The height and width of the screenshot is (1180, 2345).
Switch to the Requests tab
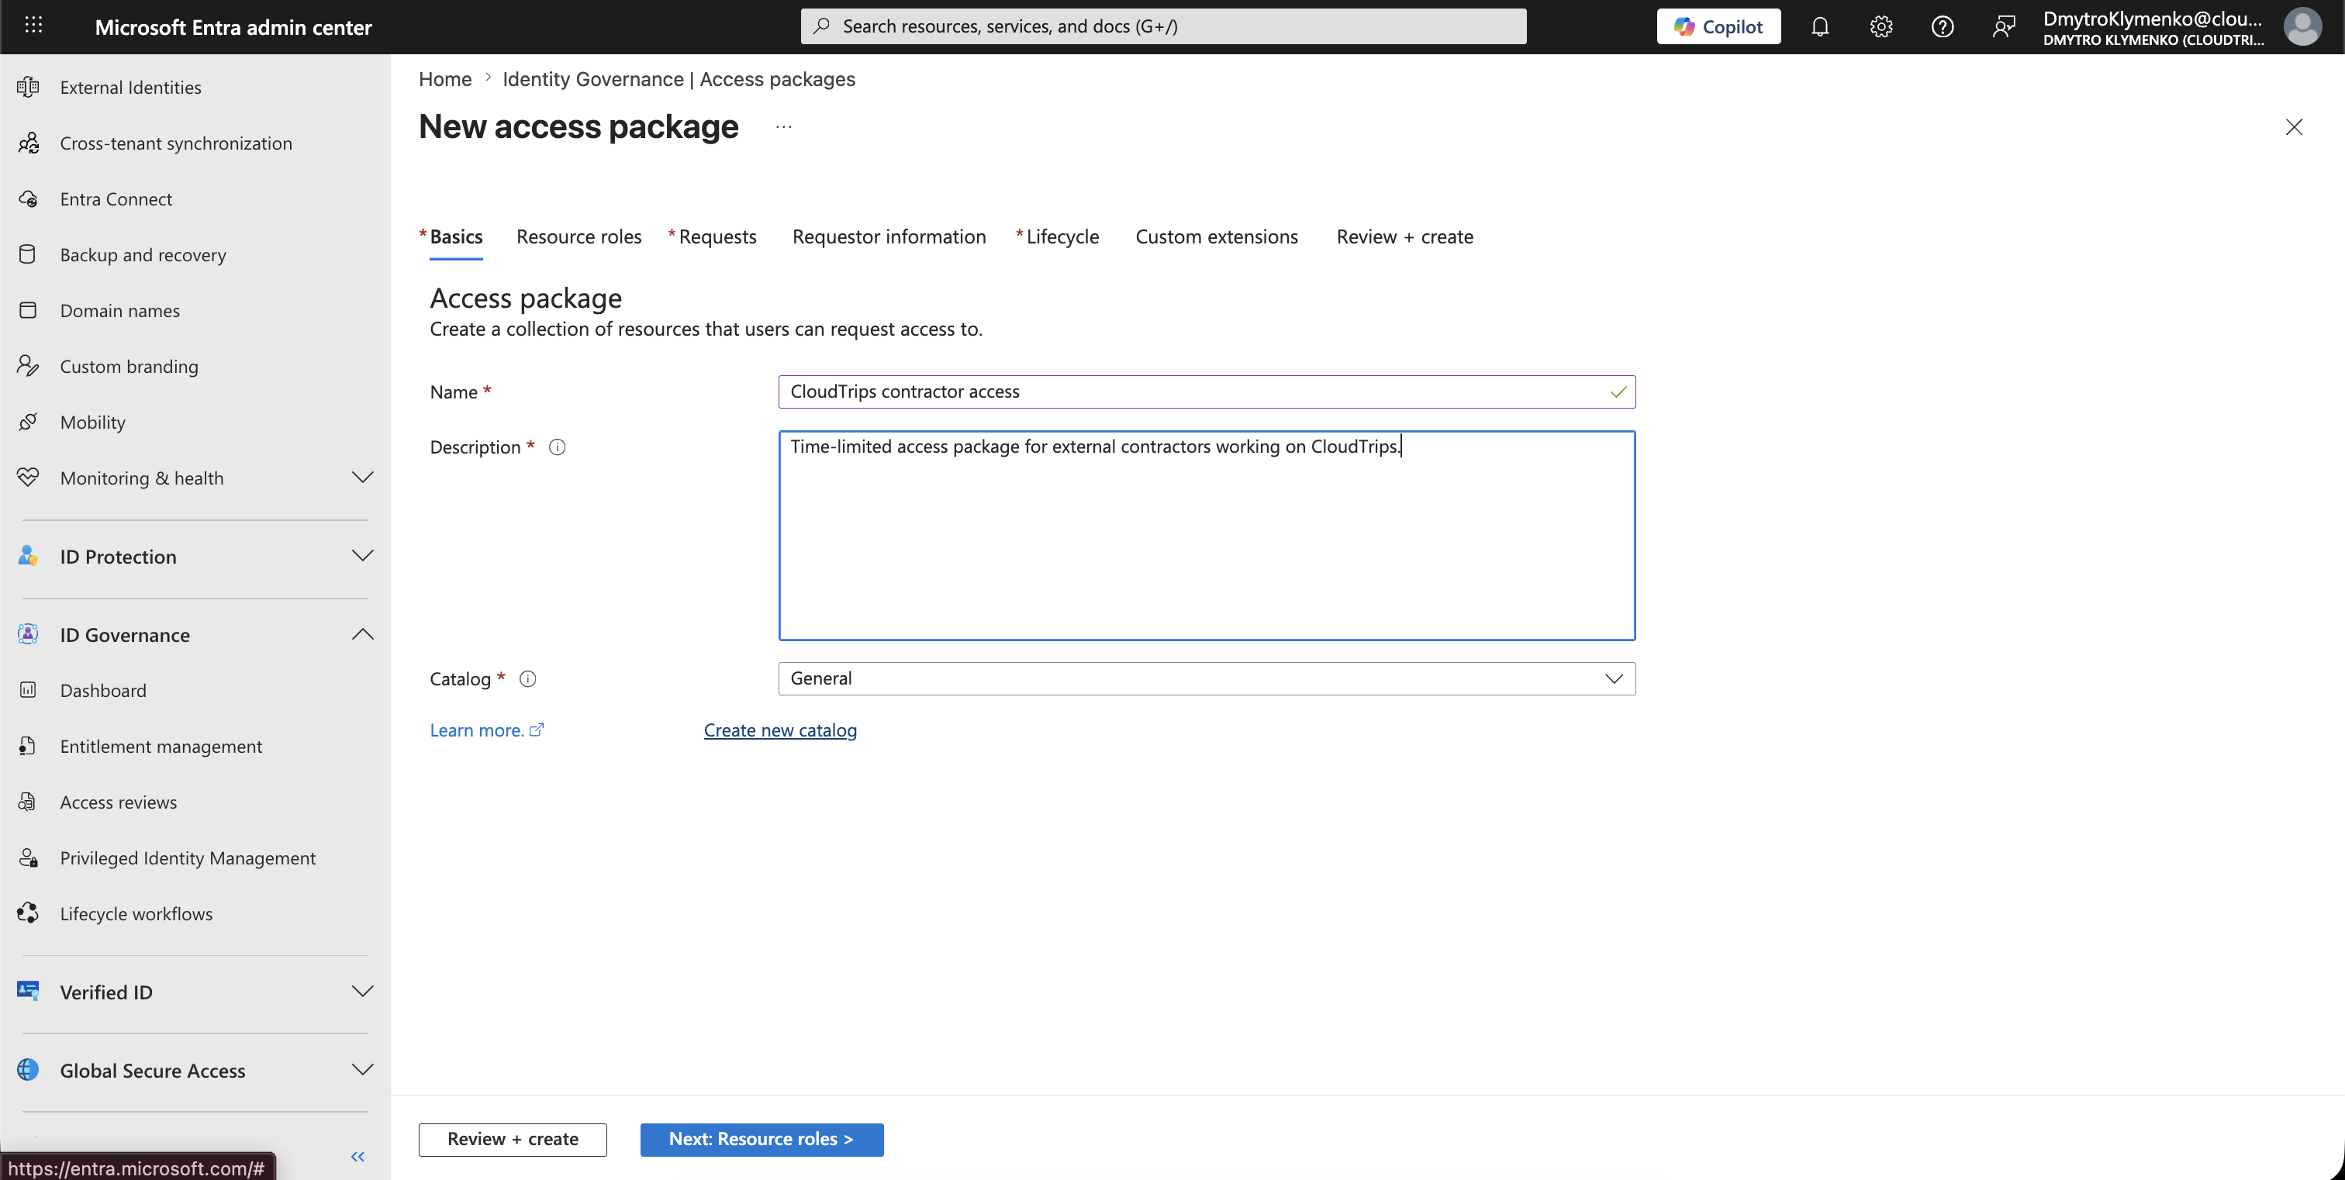point(717,236)
